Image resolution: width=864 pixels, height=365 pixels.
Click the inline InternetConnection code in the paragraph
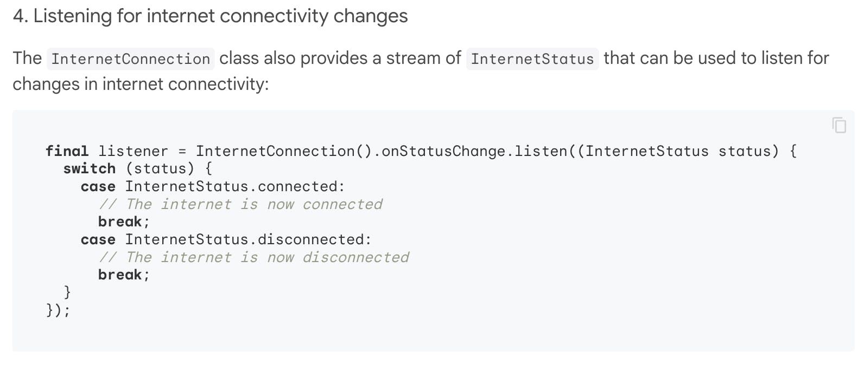pyautogui.click(x=130, y=58)
